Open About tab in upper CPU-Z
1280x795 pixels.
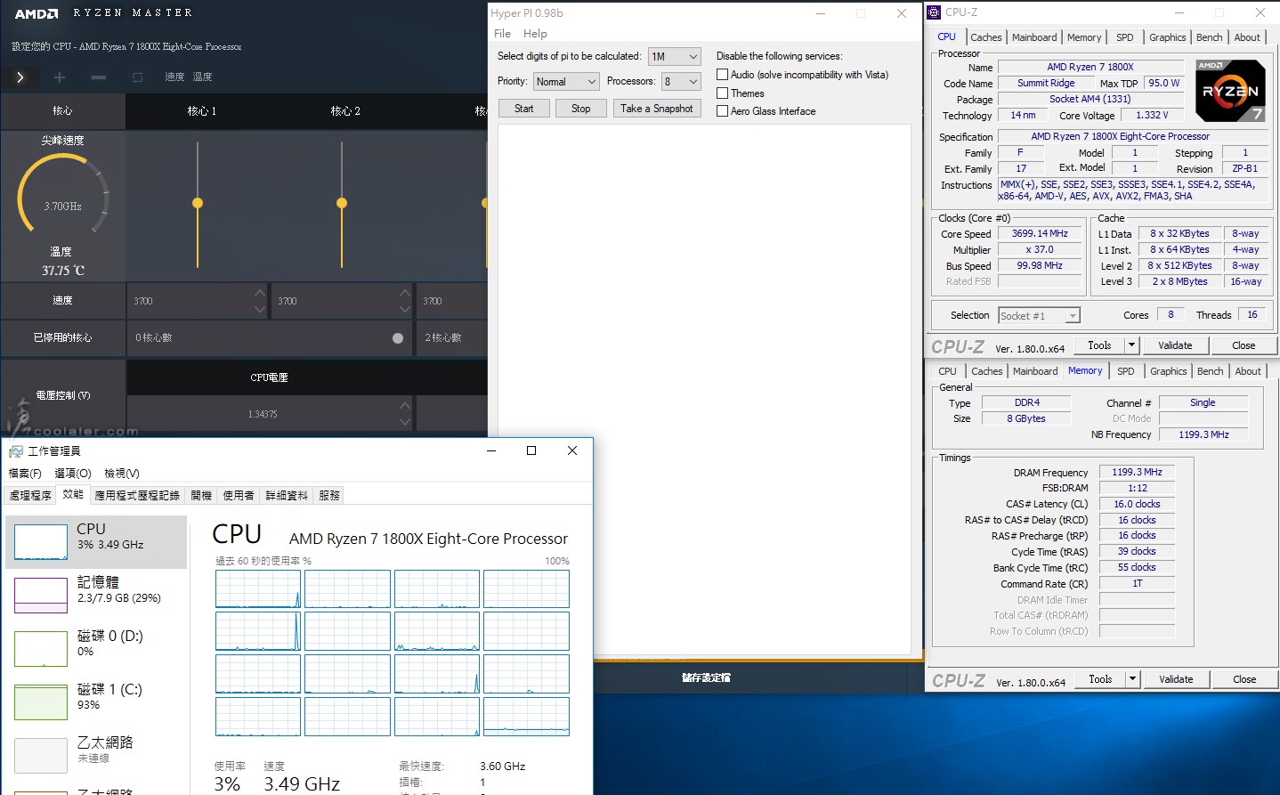point(1246,37)
